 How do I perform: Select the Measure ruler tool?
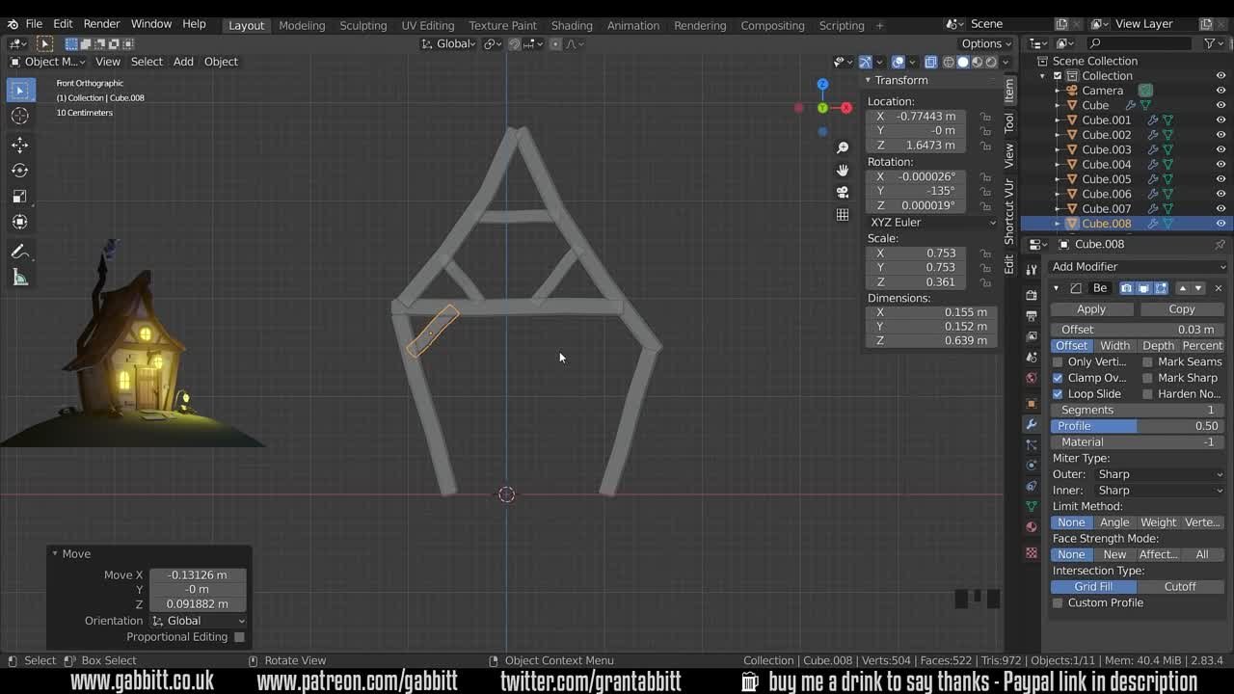pos(19,278)
